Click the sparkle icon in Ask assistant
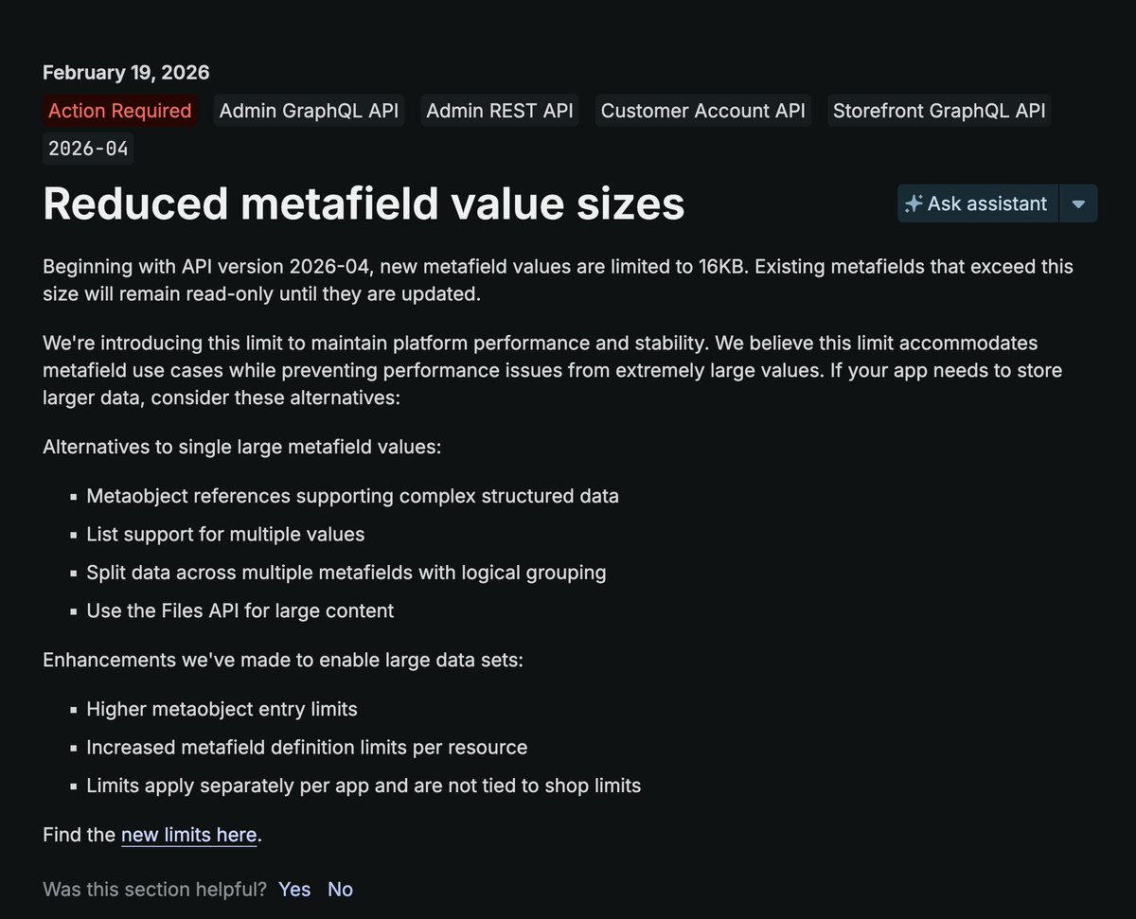The width and height of the screenshot is (1136, 919). tap(914, 203)
